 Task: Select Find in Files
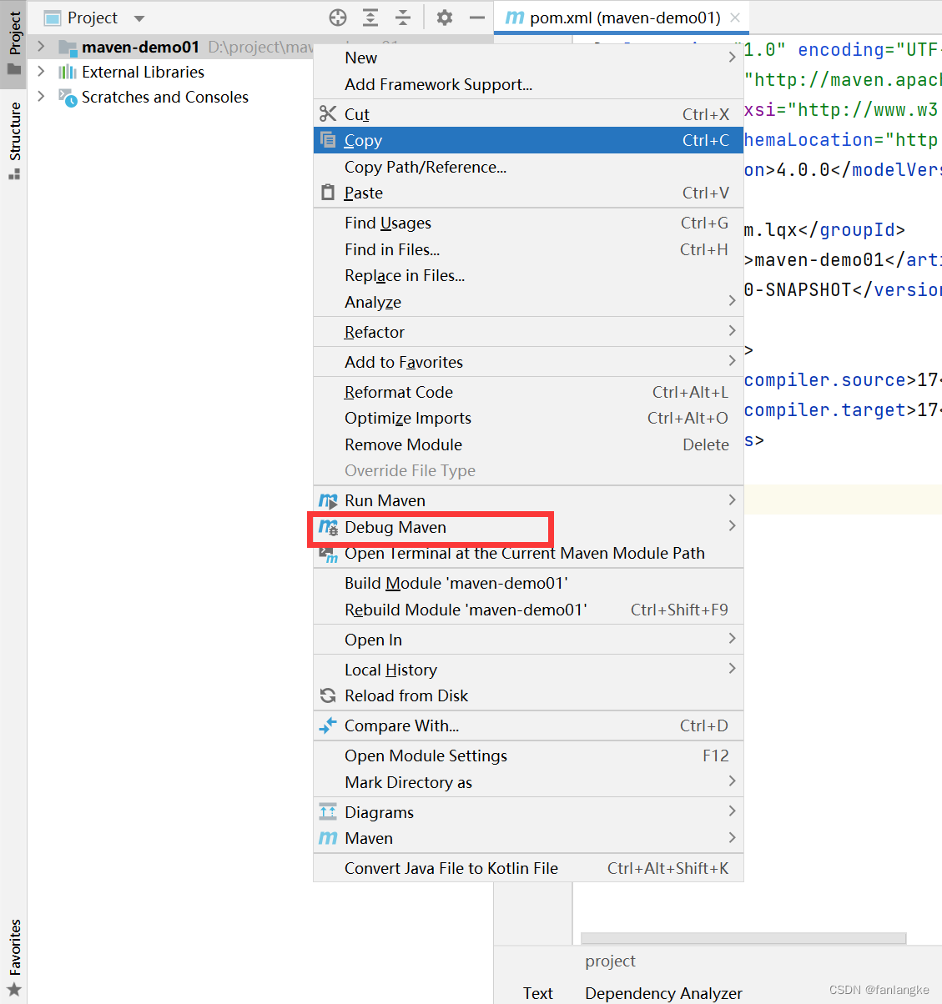coord(528,249)
